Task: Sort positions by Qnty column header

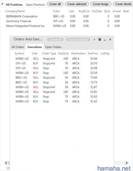Action: click(x=107, y=11)
